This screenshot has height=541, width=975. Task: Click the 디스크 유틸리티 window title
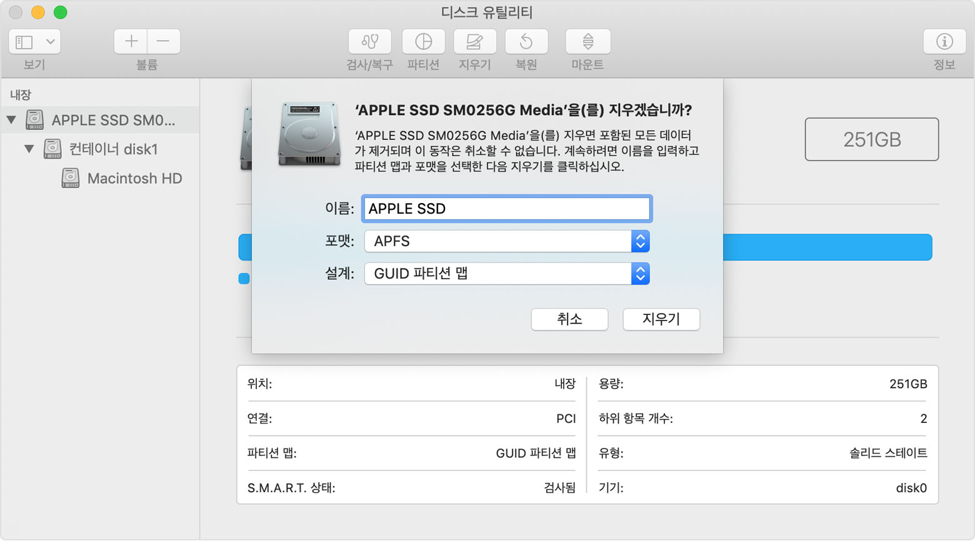point(487,12)
